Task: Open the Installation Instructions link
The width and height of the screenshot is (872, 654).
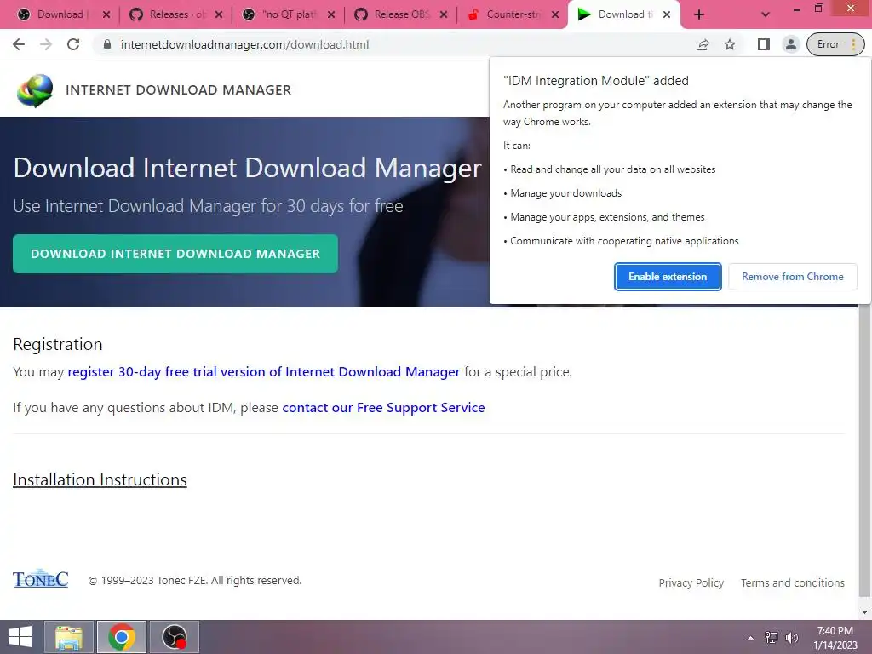Action: point(100,479)
